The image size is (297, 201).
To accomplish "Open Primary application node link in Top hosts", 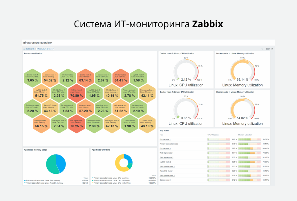I will tap(169, 144).
